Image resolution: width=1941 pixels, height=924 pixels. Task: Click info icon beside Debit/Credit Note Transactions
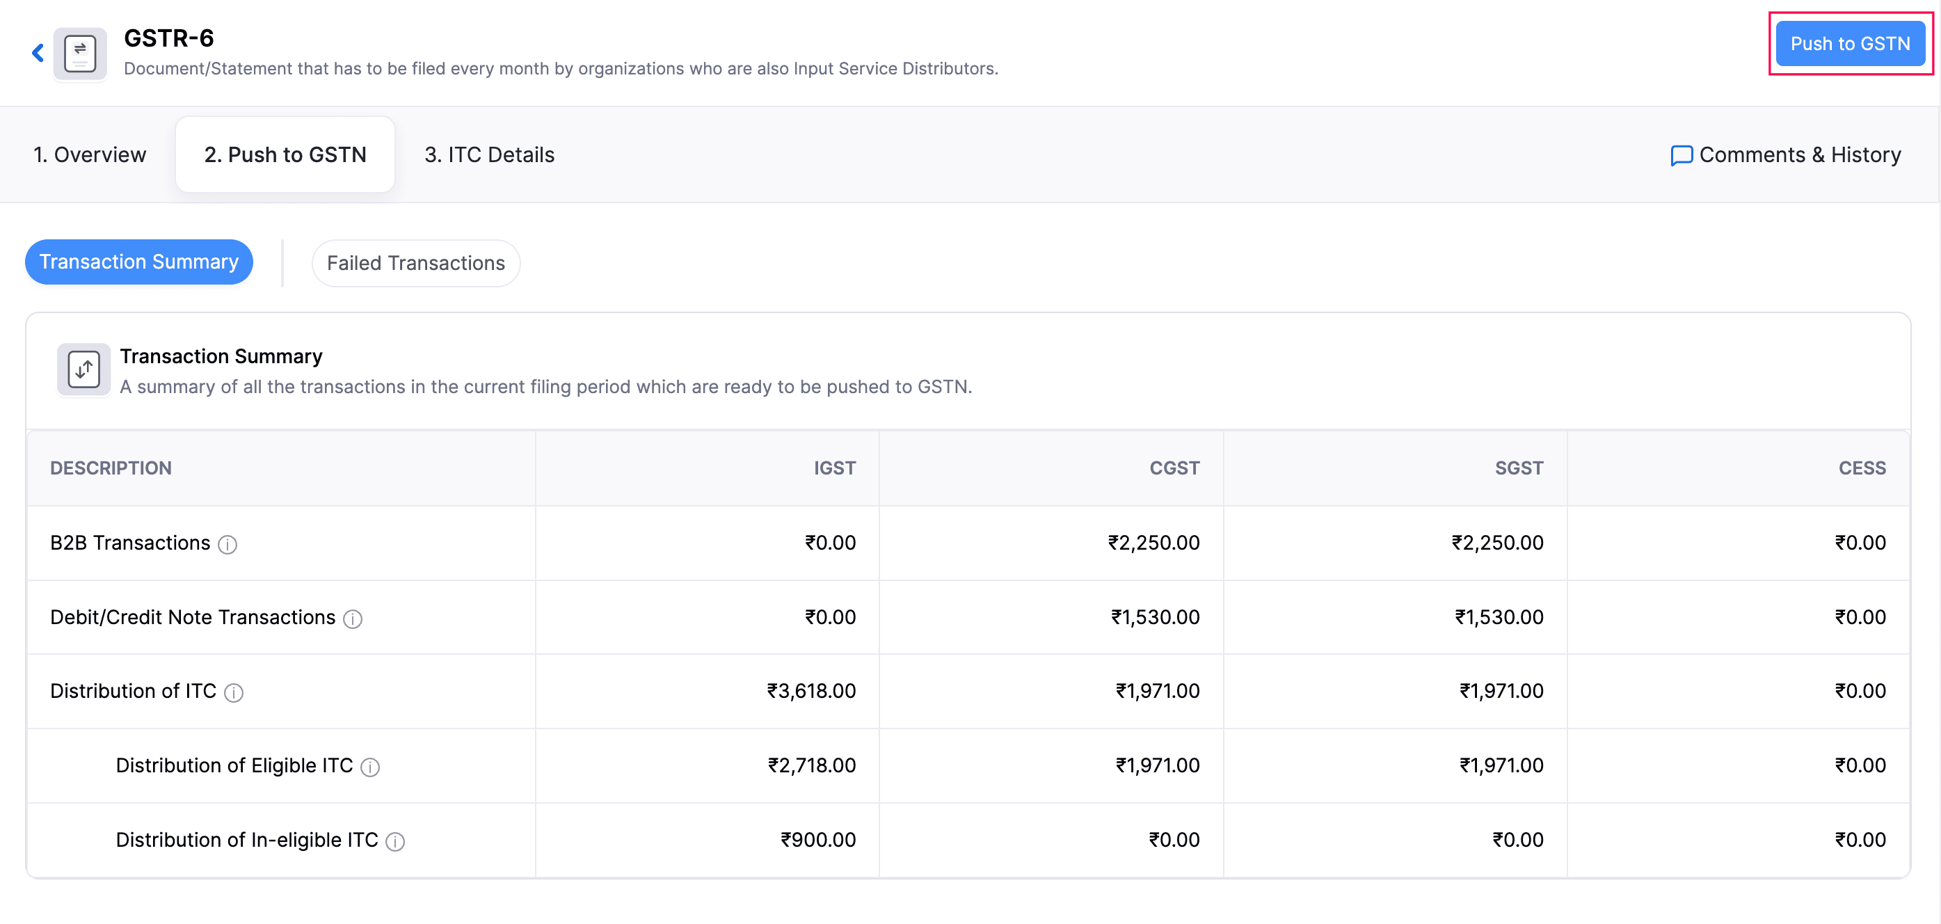(353, 619)
